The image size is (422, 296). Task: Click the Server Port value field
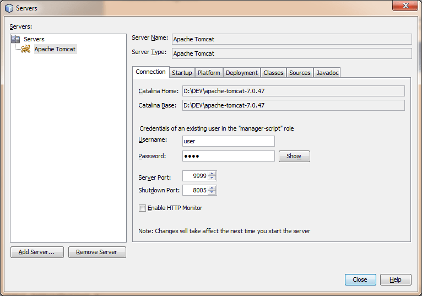196,176
